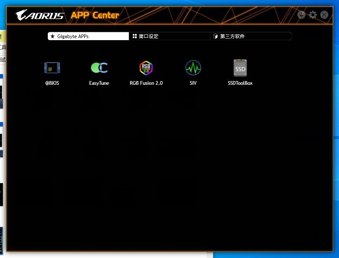The image size is (339, 258).
Task: Click the RGB Fusion 2.0 label
Action: coord(146,83)
